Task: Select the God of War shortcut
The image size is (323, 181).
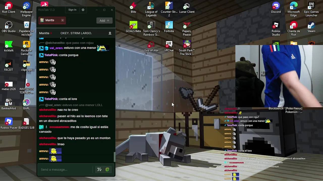Action: pos(151,46)
